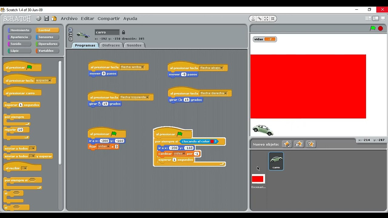Viewport: 388px width, 218px height.
Task: Select the carro sprite thumbnail
Action: 276,161
